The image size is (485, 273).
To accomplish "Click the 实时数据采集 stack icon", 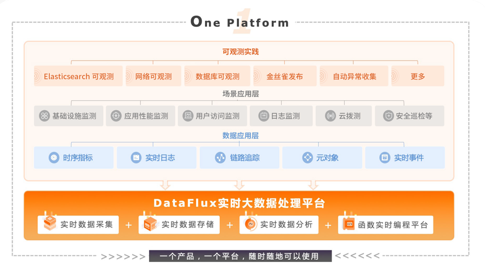I will click(49, 223).
